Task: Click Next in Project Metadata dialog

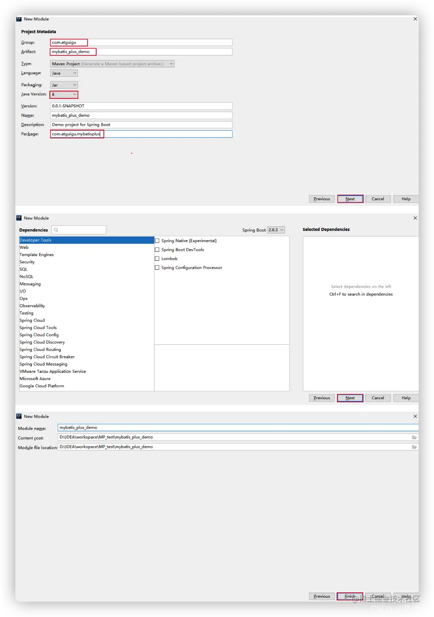Action: [x=350, y=199]
